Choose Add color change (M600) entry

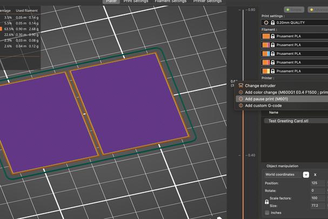(x=282, y=92)
